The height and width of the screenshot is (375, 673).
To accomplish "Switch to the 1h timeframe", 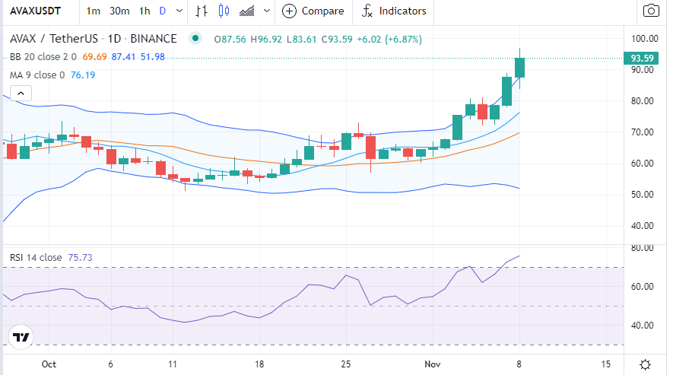I will (144, 11).
